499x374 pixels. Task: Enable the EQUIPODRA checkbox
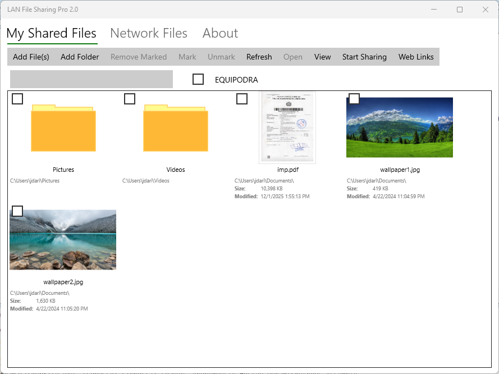click(198, 79)
